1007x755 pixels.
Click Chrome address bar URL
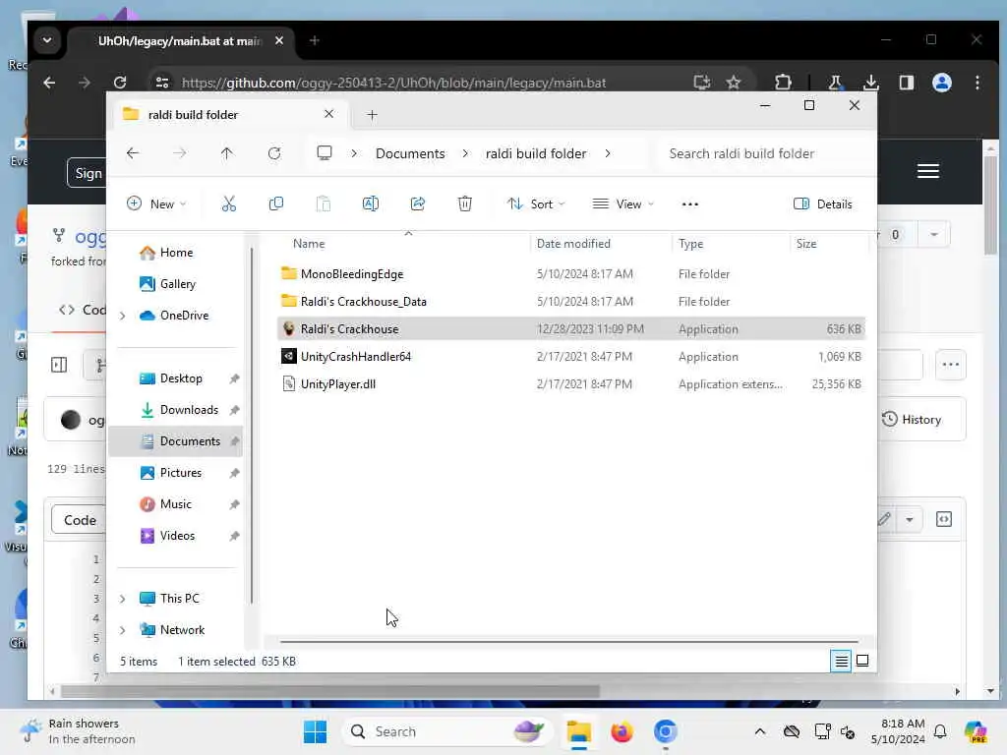[393, 83]
